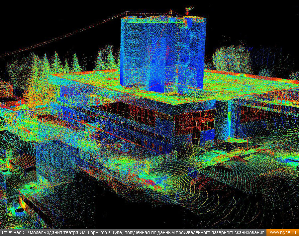This screenshot has width=299, height=236.
Task: Select the Russian caption text about Gorky theatre
Action: coord(133,233)
